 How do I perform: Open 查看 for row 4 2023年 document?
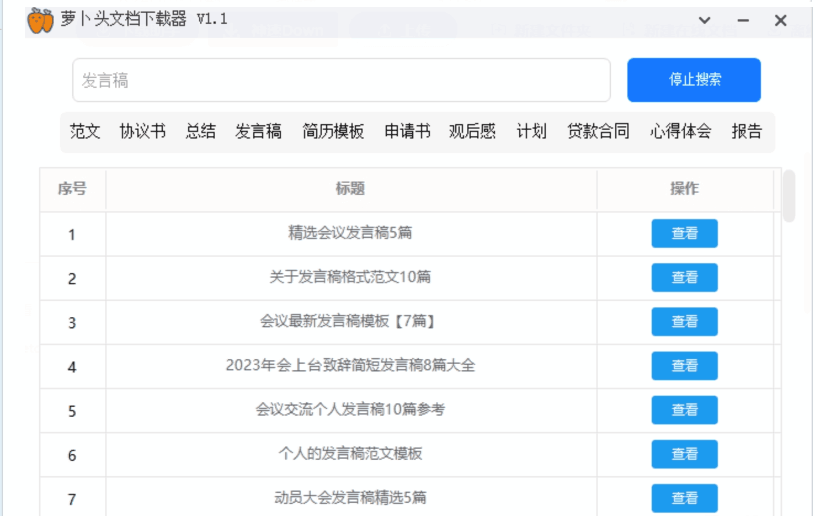(x=684, y=366)
